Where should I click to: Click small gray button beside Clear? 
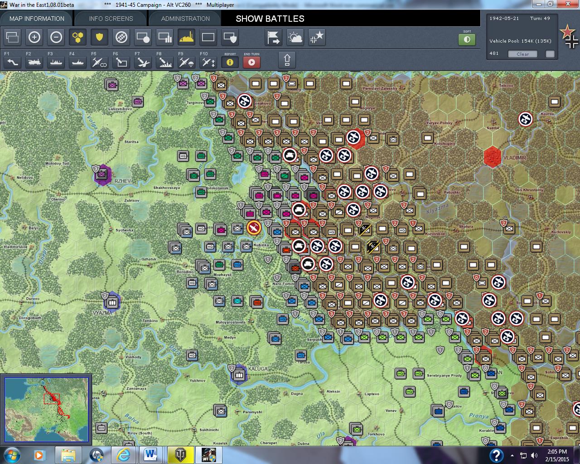pos(550,54)
